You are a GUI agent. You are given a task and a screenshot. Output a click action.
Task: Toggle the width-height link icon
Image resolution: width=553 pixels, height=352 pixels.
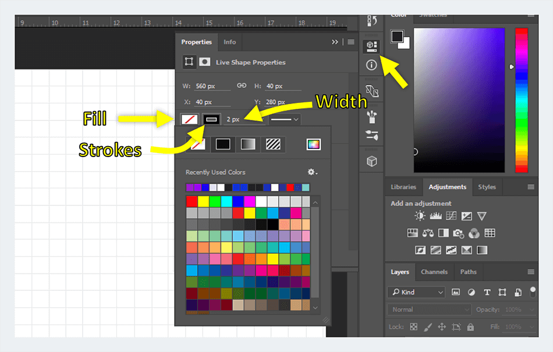242,86
